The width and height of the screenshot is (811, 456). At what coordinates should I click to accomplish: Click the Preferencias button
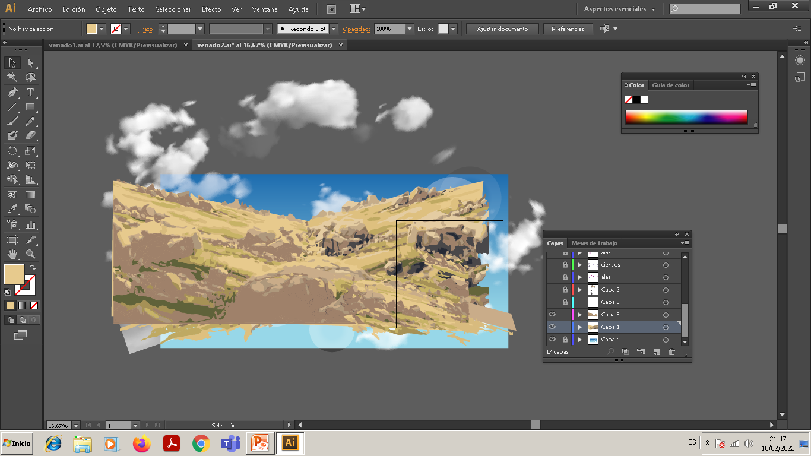click(x=568, y=28)
